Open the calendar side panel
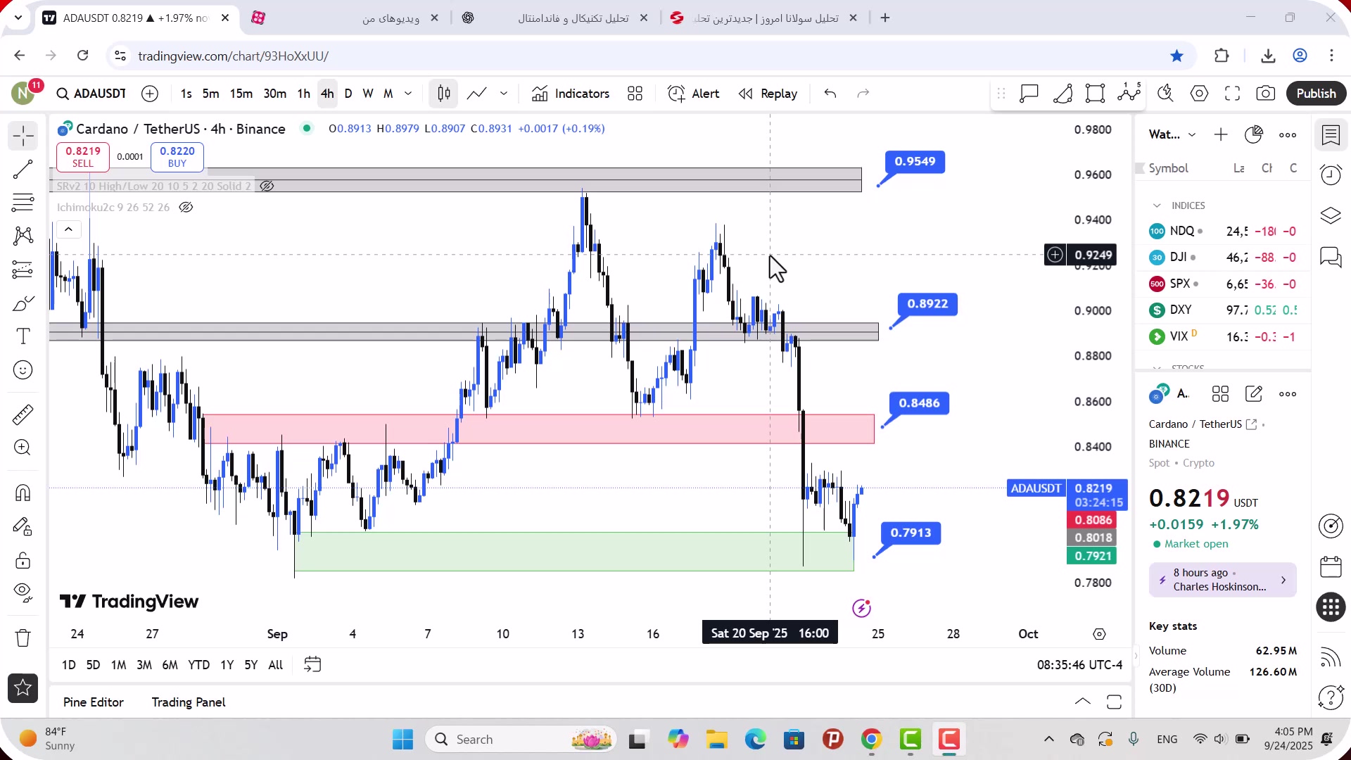 [x=1331, y=566]
